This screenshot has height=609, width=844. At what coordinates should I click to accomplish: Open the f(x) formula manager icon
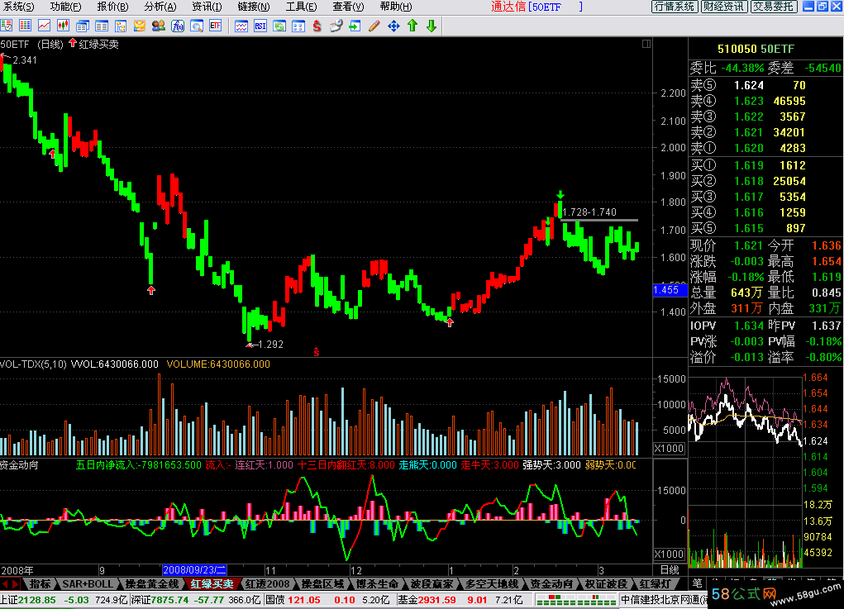pos(178,26)
